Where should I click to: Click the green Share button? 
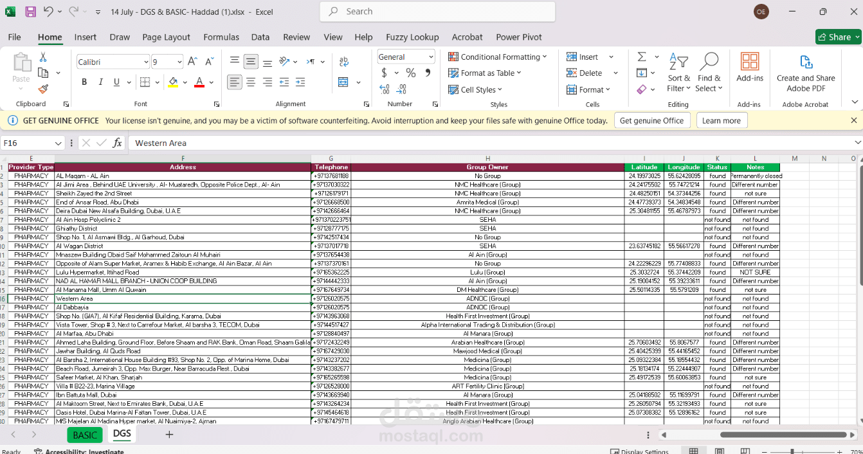(839, 37)
